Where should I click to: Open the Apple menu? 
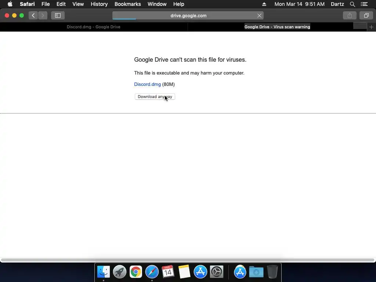point(10,4)
